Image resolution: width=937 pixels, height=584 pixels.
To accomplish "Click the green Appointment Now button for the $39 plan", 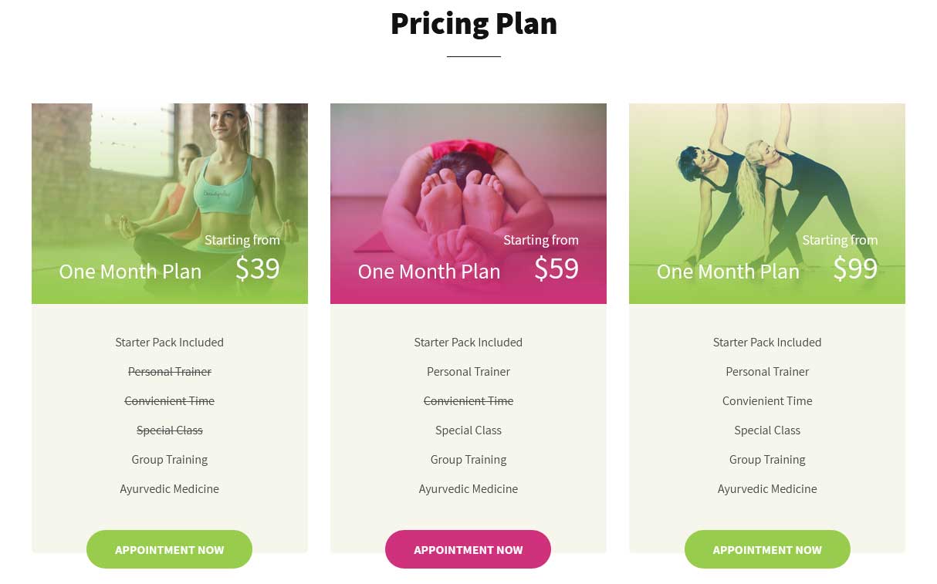I will coord(169,549).
